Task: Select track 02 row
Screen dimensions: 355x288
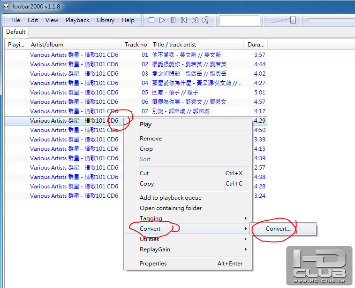Action: point(136,64)
